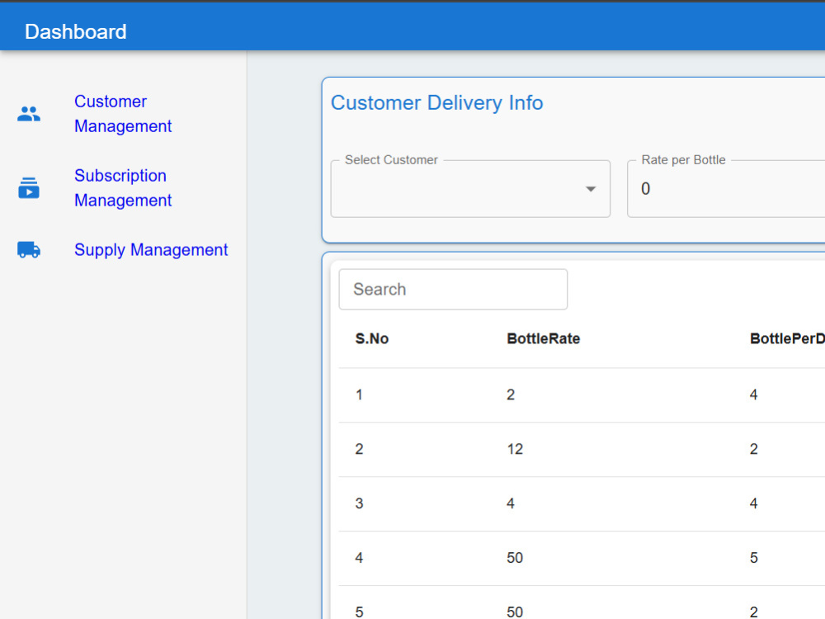Viewport: 825px width, 619px height.
Task: Click the Supply Management truck icon
Action: 28,249
